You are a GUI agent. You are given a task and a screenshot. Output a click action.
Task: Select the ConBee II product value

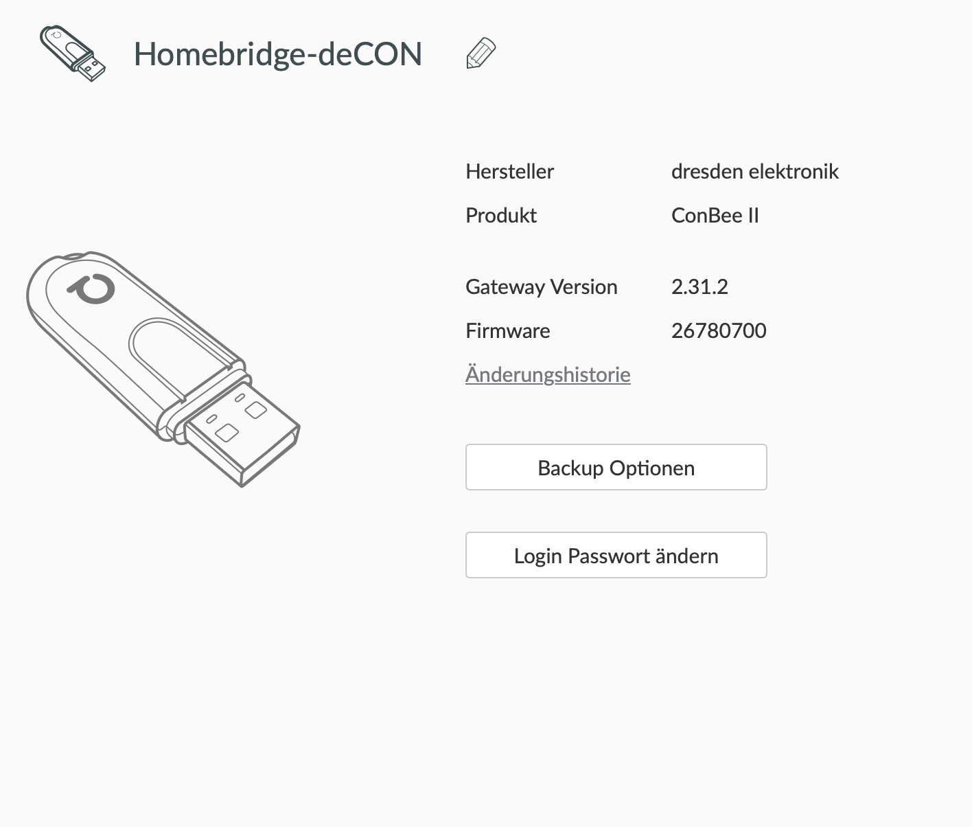click(x=715, y=215)
